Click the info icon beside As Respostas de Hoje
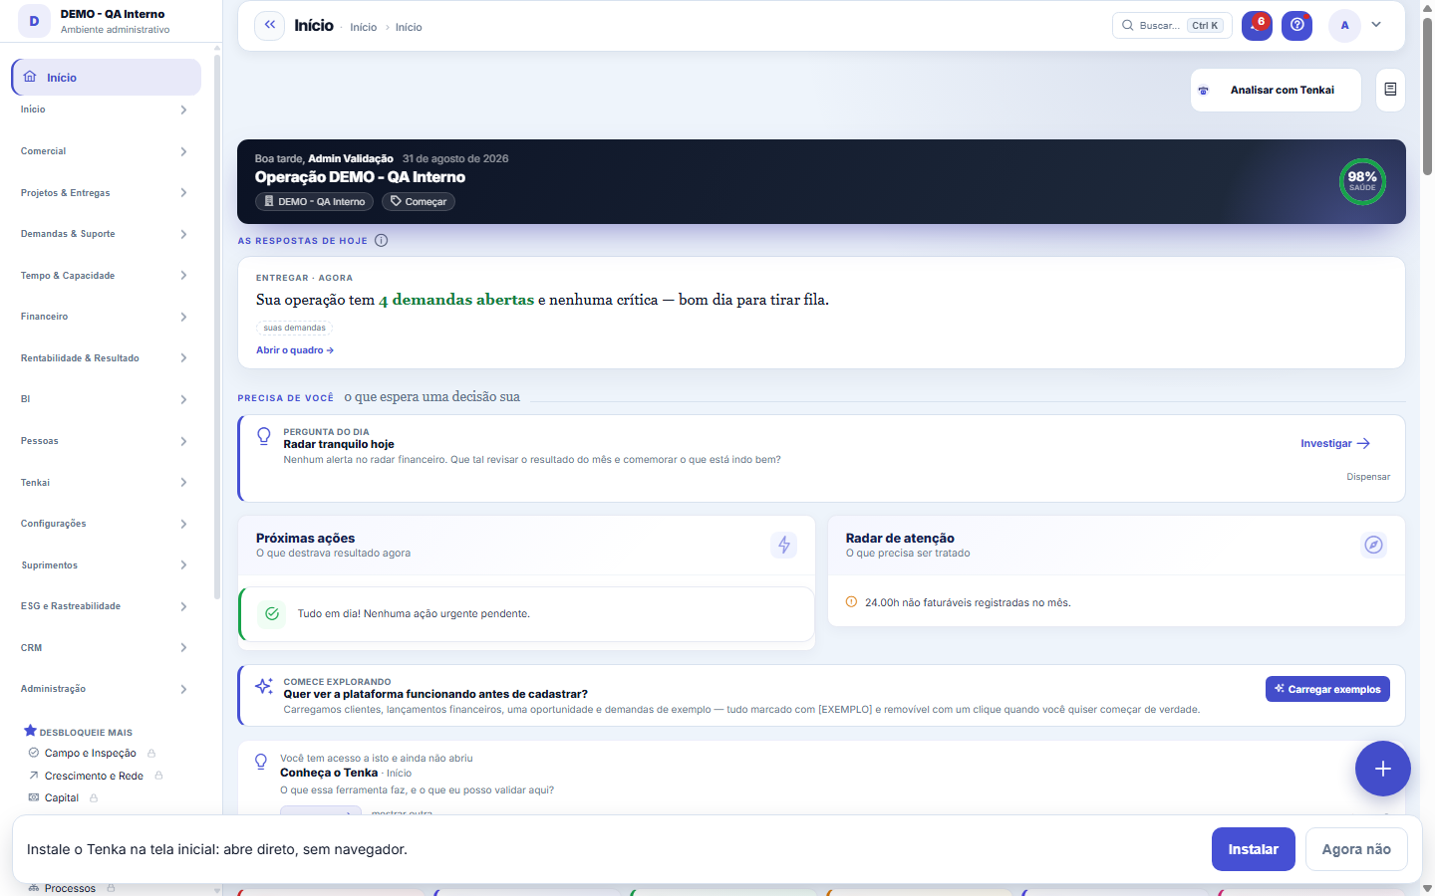 coord(381,240)
